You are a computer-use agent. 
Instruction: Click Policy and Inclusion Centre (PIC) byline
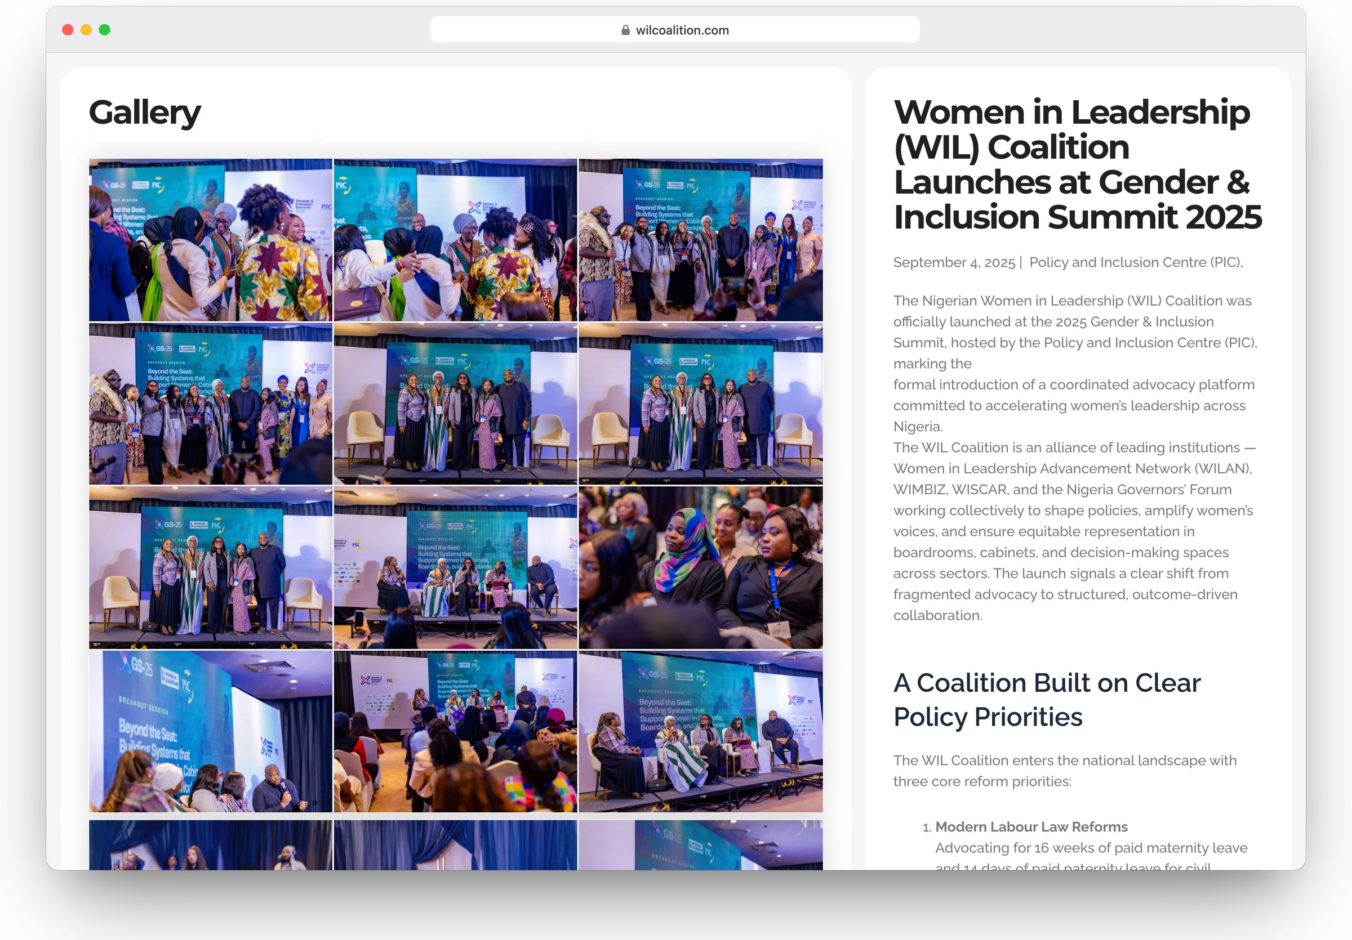click(x=1136, y=262)
